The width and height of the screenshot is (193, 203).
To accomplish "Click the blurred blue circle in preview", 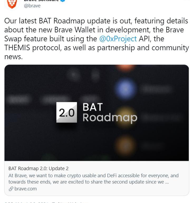I will pyautogui.click(x=126, y=89).
